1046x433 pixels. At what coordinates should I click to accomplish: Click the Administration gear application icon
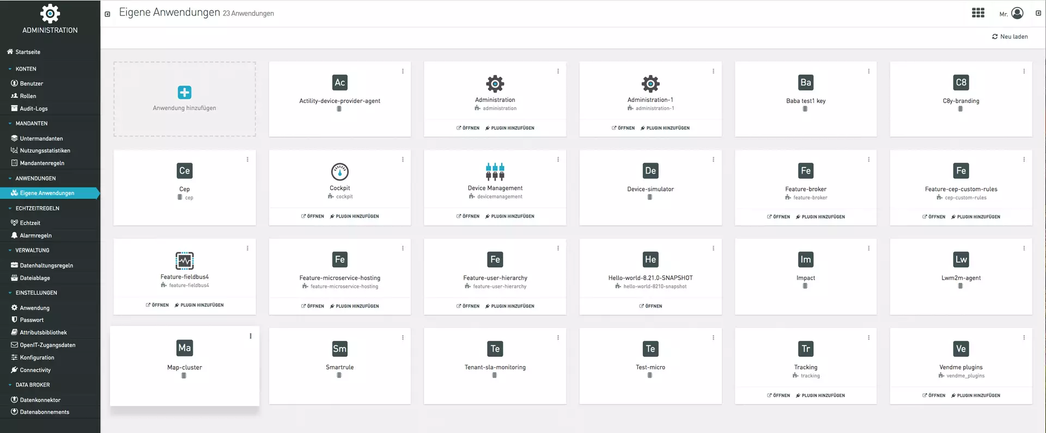pos(495,84)
